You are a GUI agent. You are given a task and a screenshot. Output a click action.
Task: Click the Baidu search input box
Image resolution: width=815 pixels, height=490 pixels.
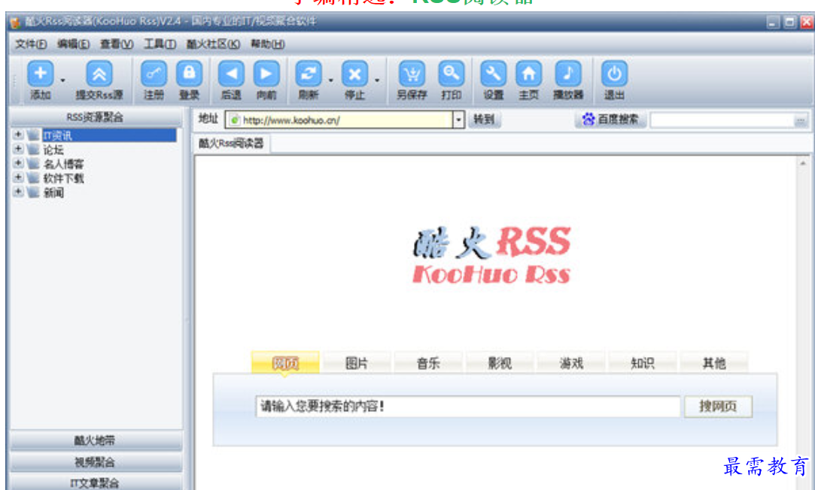[722, 120]
